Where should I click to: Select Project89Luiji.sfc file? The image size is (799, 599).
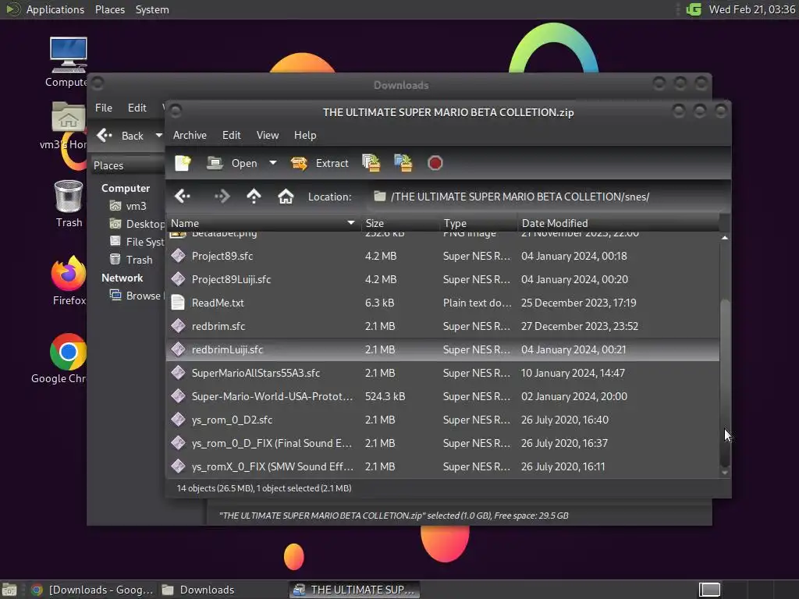tap(442, 279)
